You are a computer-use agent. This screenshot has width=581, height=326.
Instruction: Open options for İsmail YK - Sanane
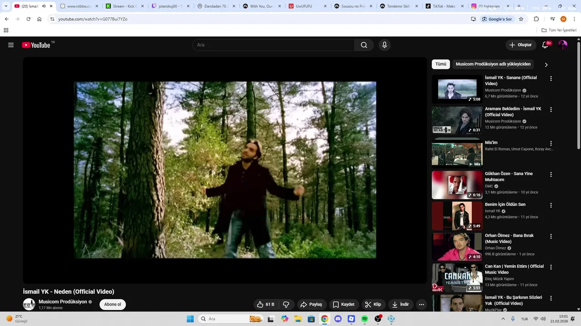pos(551,78)
